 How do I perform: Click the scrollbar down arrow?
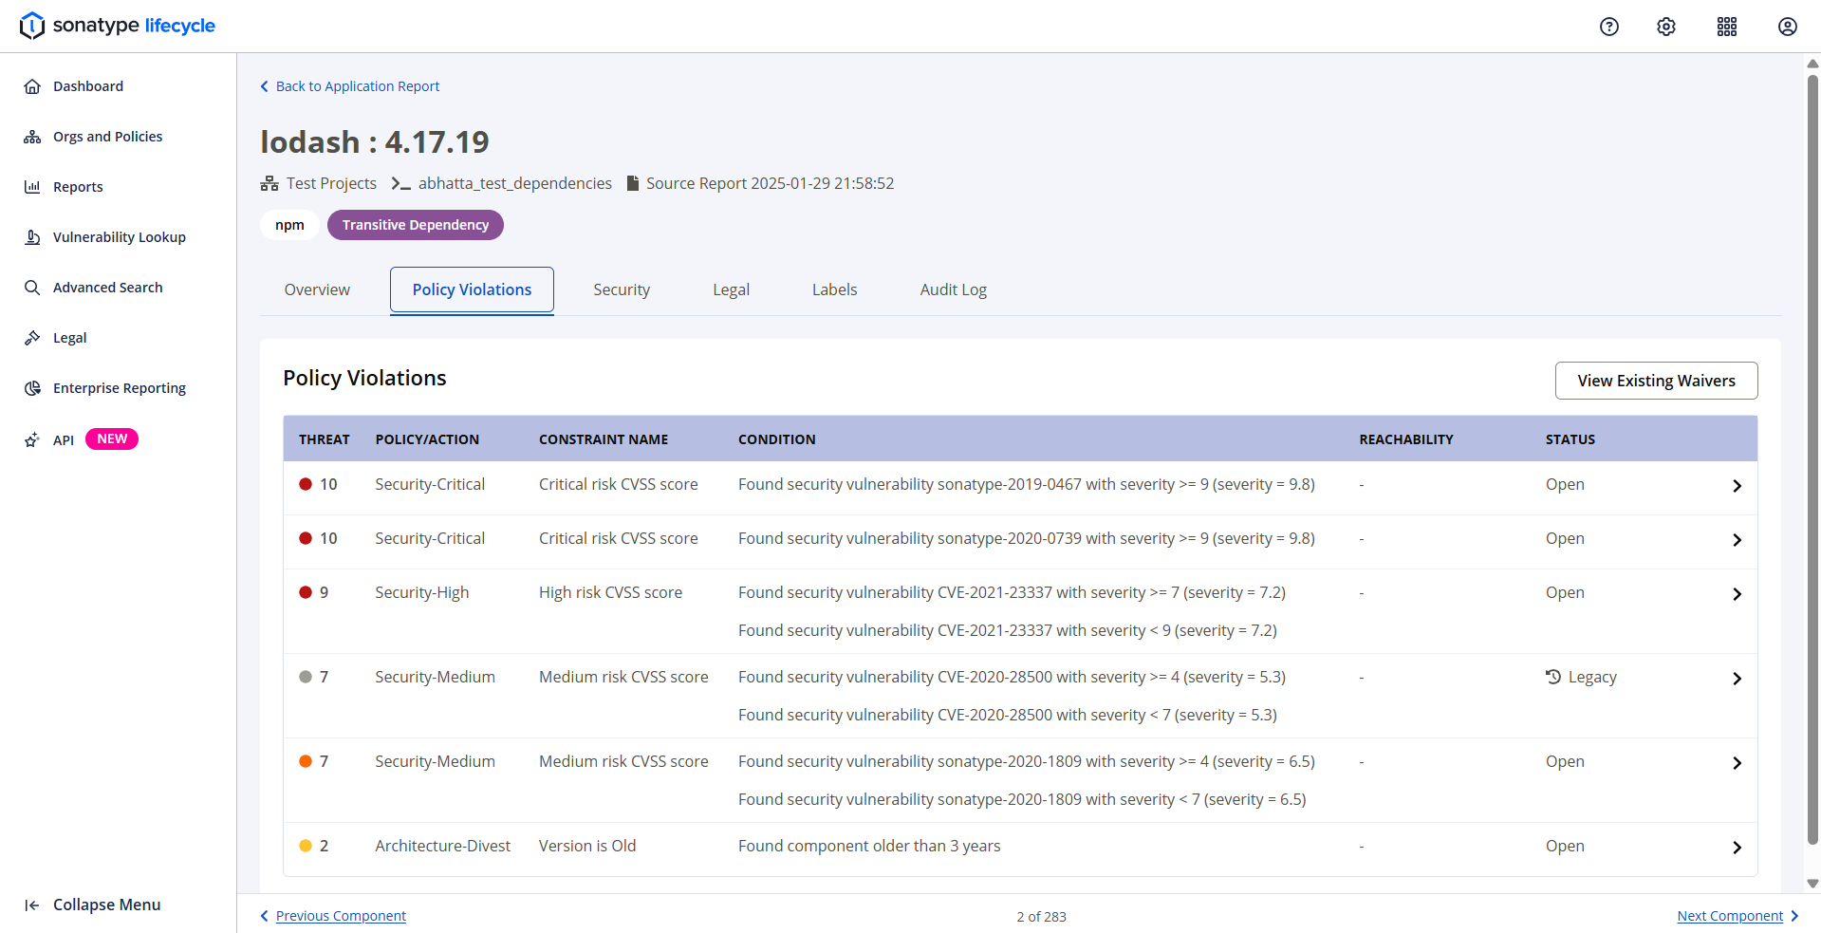1812,884
